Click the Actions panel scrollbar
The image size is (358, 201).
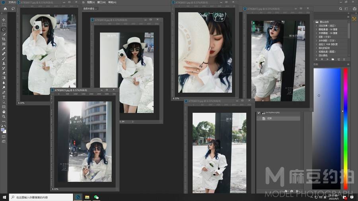[348, 31]
